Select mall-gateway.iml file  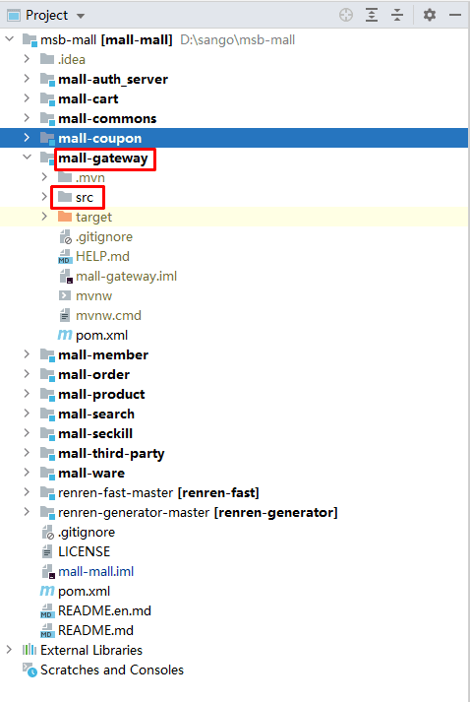click(126, 277)
